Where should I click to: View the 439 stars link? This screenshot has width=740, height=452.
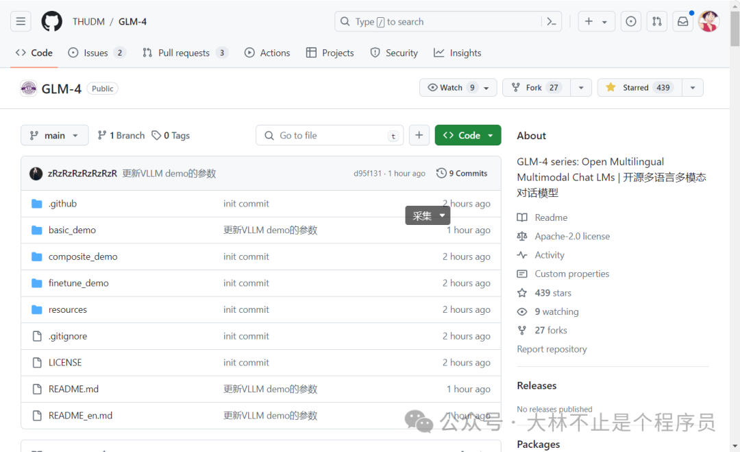pos(553,293)
